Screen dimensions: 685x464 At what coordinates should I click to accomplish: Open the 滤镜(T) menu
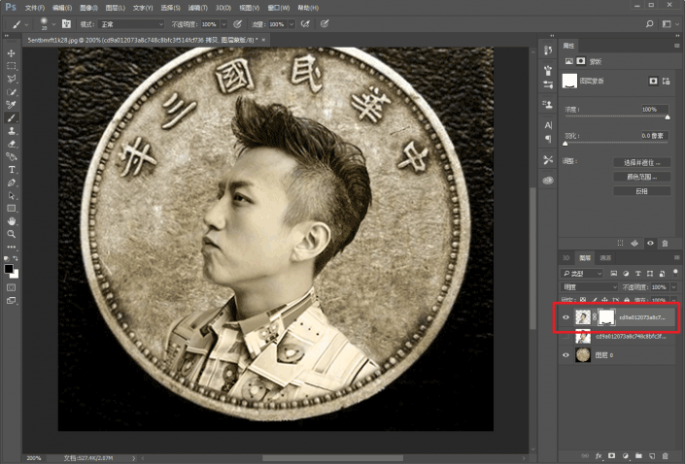point(197,8)
